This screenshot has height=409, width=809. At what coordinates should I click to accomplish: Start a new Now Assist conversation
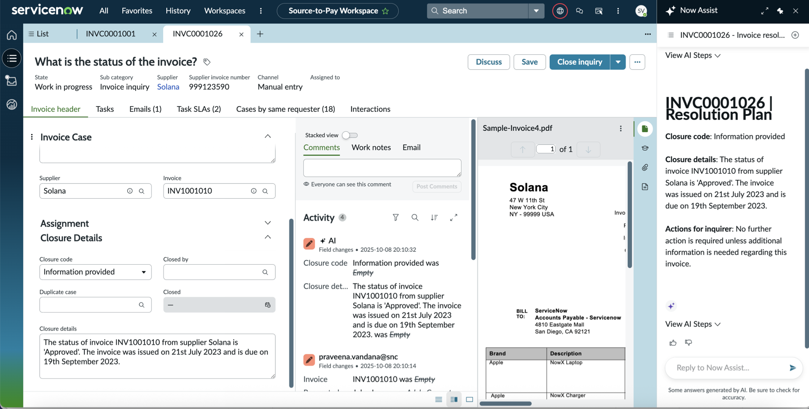pos(795,35)
